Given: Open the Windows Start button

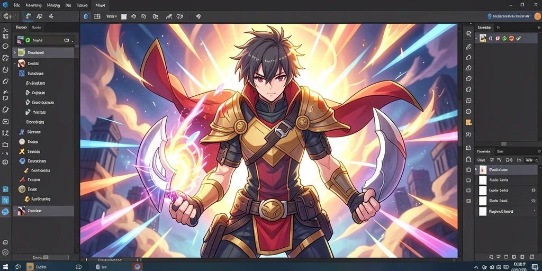Looking at the screenshot, I should coord(7,267).
